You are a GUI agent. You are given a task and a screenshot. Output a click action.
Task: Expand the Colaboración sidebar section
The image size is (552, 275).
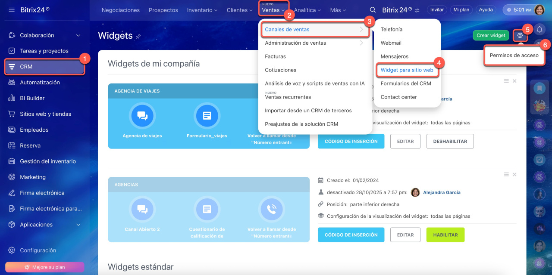coord(78,35)
